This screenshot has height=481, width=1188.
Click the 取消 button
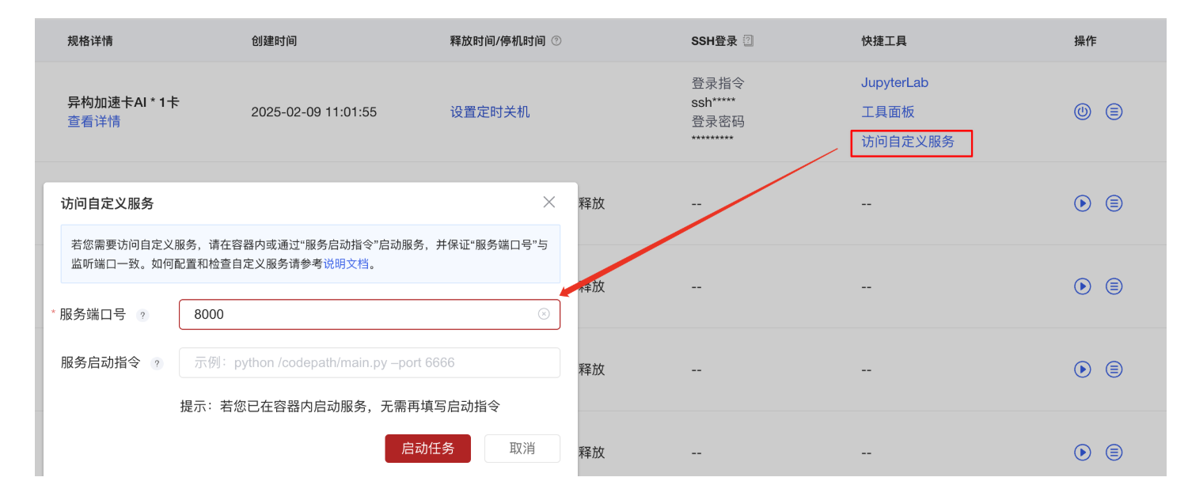[522, 449]
